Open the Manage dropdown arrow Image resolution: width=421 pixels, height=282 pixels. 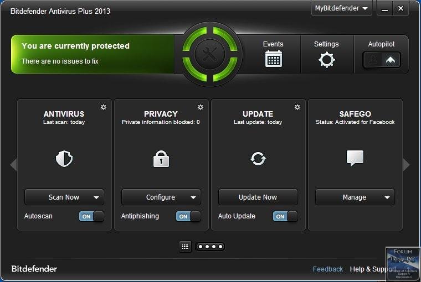(387, 197)
